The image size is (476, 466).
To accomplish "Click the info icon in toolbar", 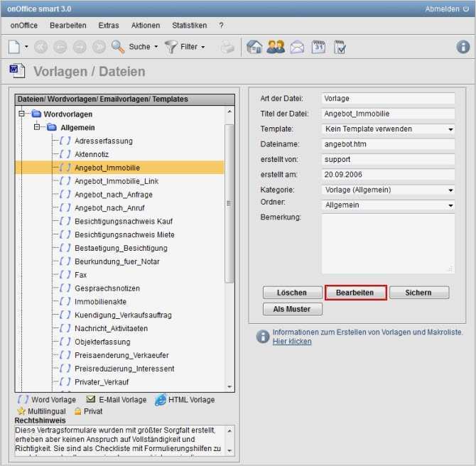I will (463, 47).
